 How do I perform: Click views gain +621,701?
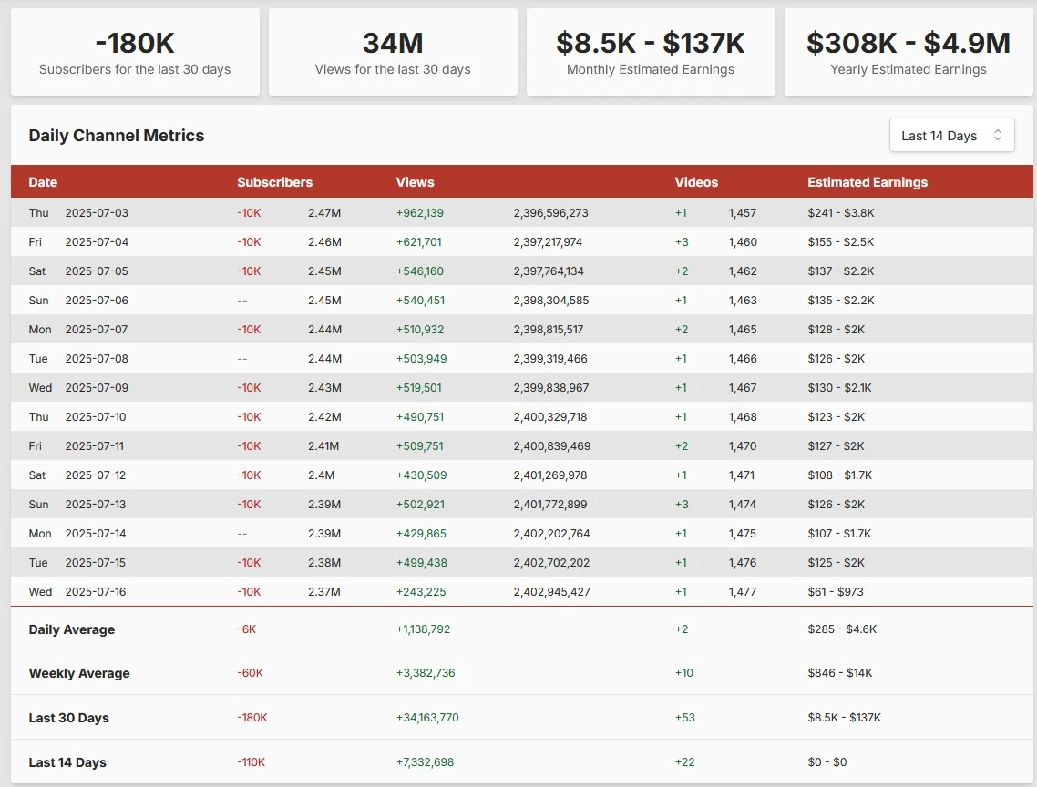click(x=418, y=242)
